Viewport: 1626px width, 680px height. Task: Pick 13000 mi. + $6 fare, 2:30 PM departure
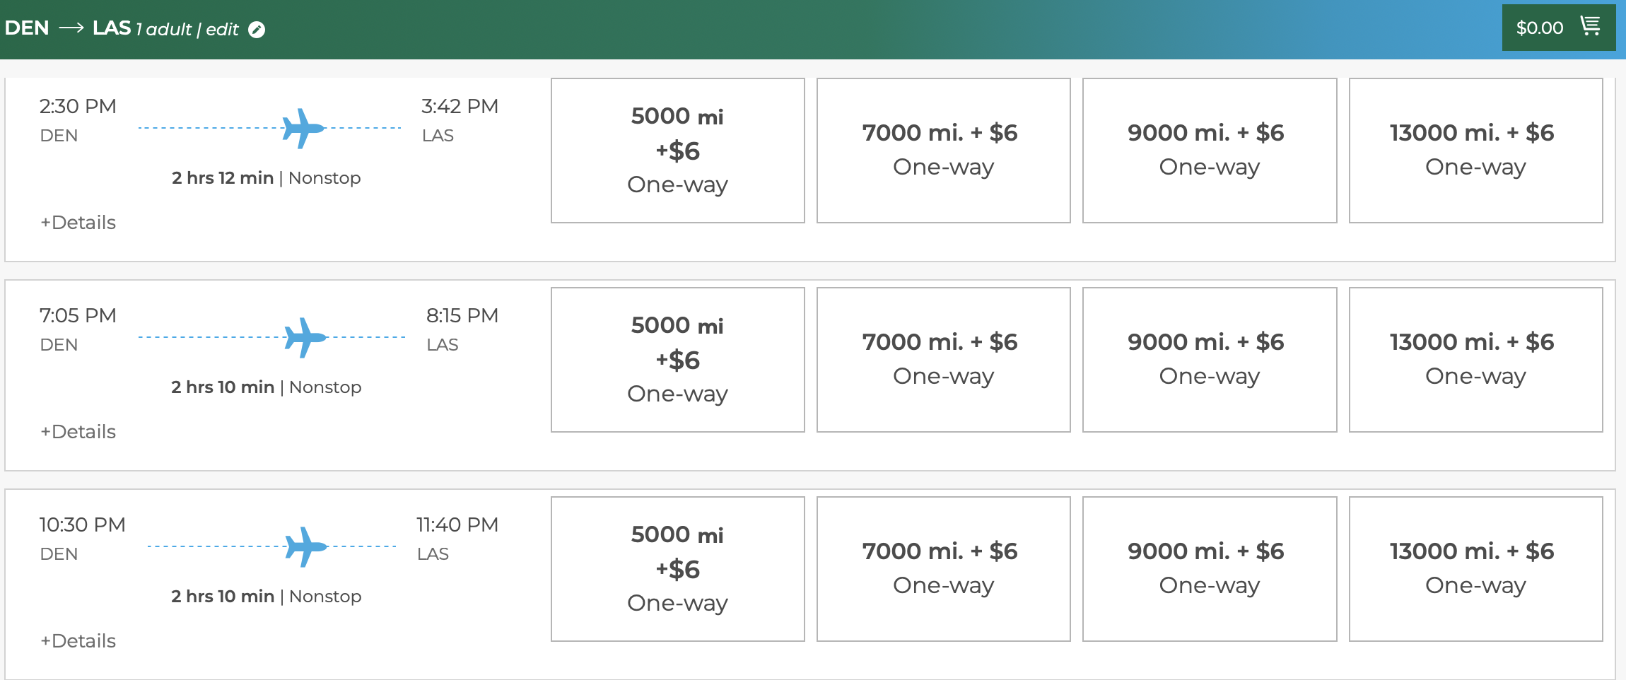[1475, 151]
